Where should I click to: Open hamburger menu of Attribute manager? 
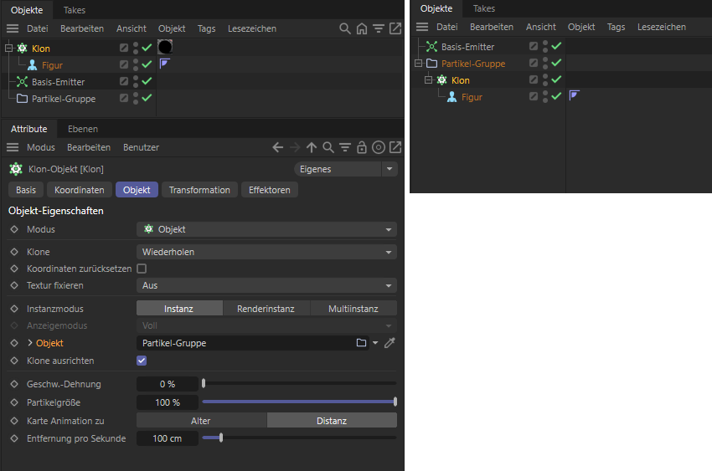[x=13, y=147]
